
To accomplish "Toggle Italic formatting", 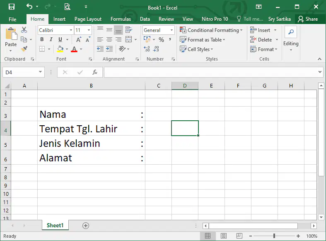I will pos(51,39).
